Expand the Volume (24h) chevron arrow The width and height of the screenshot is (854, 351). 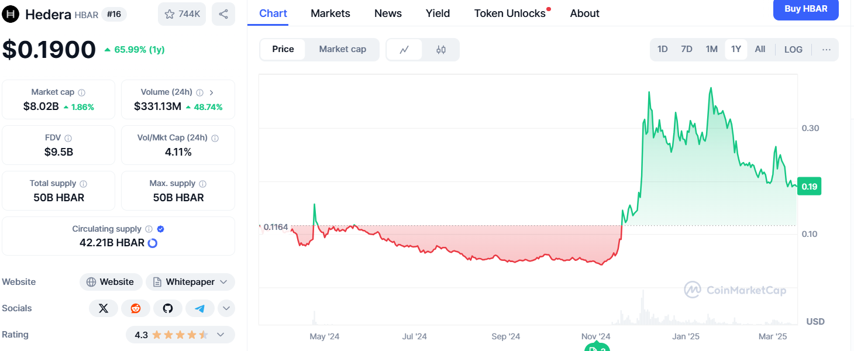tap(212, 92)
